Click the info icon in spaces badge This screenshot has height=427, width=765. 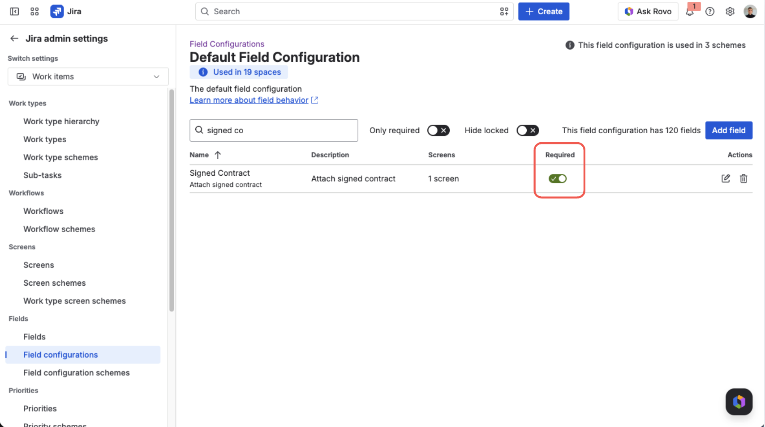pos(203,72)
